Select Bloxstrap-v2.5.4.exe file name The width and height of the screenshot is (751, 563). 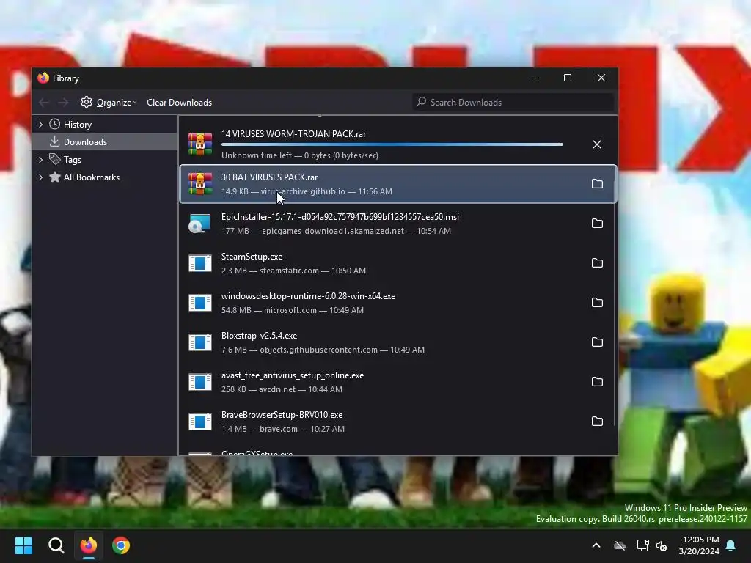(259, 336)
